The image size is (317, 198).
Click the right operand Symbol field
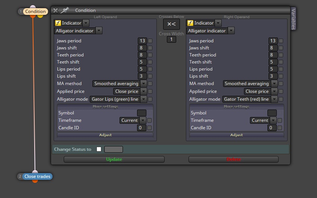coord(272,113)
